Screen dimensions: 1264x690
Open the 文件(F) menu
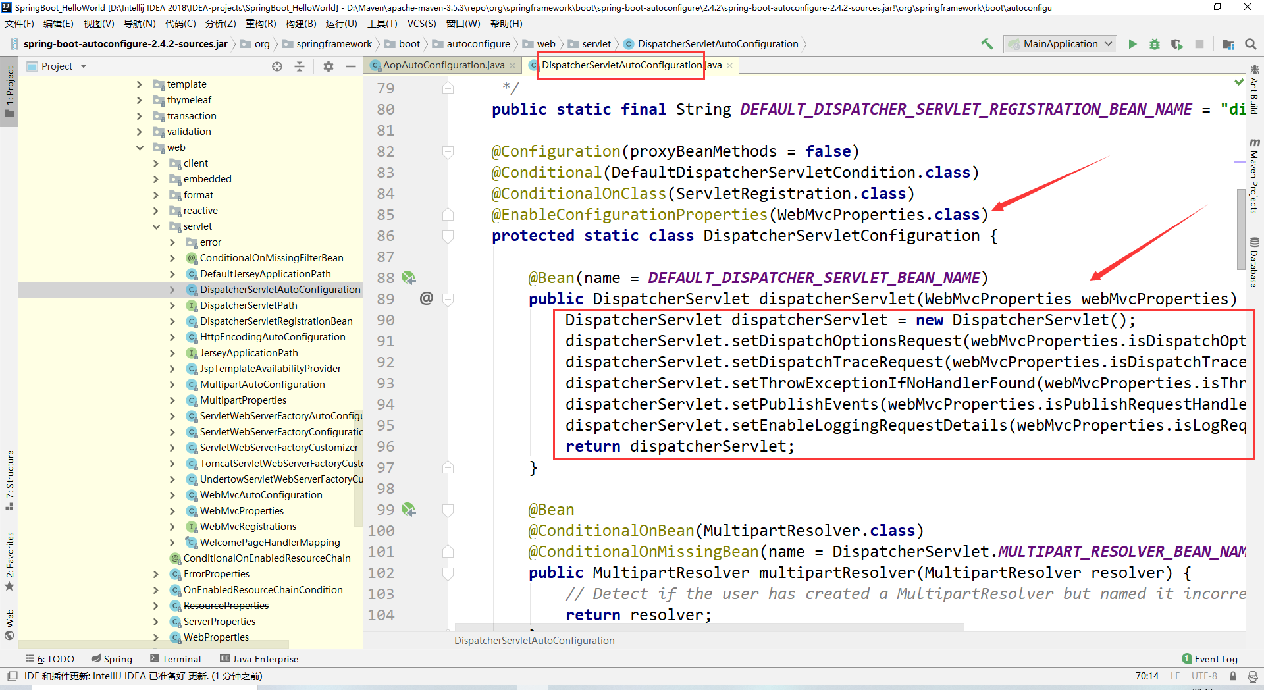[x=19, y=24]
